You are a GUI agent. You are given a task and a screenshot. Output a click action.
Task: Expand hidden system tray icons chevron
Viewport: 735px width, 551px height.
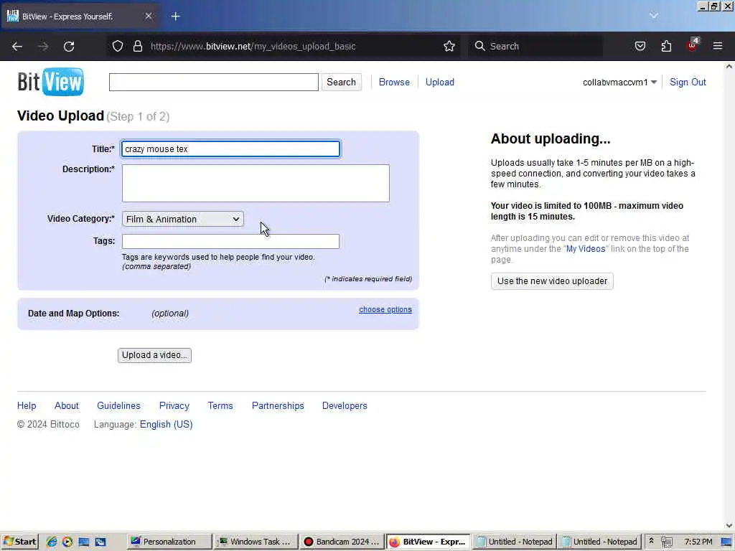(651, 541)
